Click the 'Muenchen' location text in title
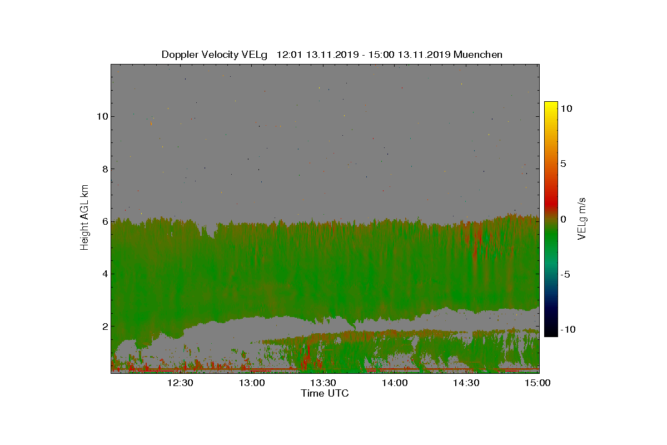This screenshot has height=445, width=667. pos(478,55)
